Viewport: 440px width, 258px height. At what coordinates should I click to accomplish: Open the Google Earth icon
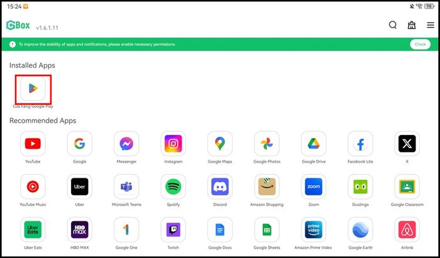(360, 230)
